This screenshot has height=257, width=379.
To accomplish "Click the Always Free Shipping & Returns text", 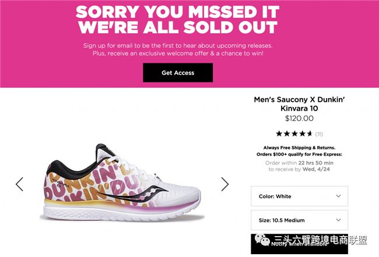I will click(299, 148).
